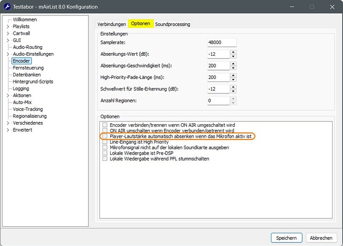Enable Mikrofonsignal nicht auf lokaler Soundkarte checkbox
Viewport: 343px width, 246px height.
click(105, 148)
